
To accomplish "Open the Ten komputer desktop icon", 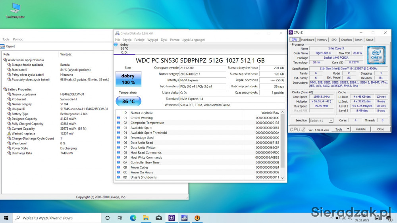I will [x=15, y=11].
